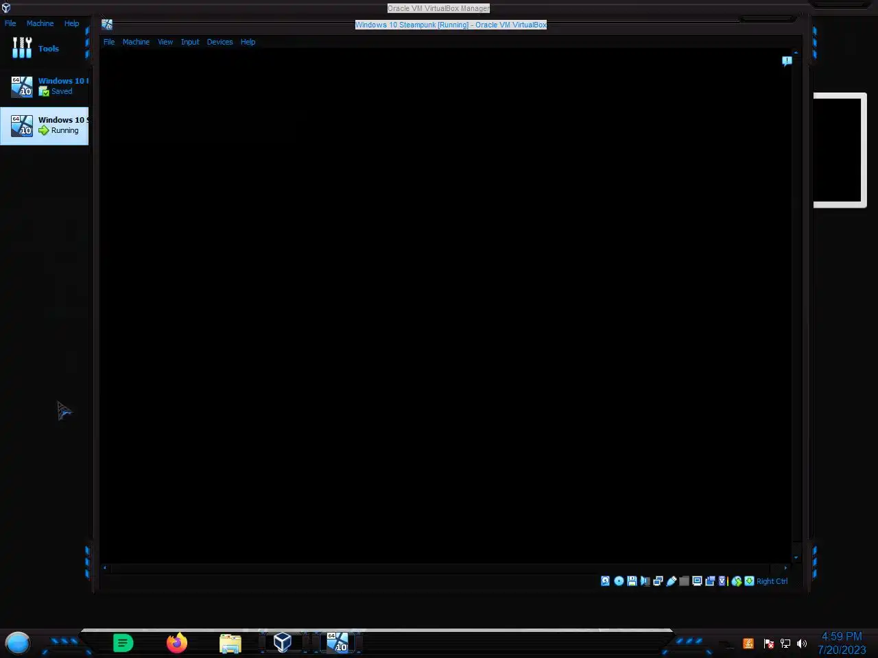
Task: Click the vertical scrollbar down arrow in VM window
Action: (x=796, y=558)
